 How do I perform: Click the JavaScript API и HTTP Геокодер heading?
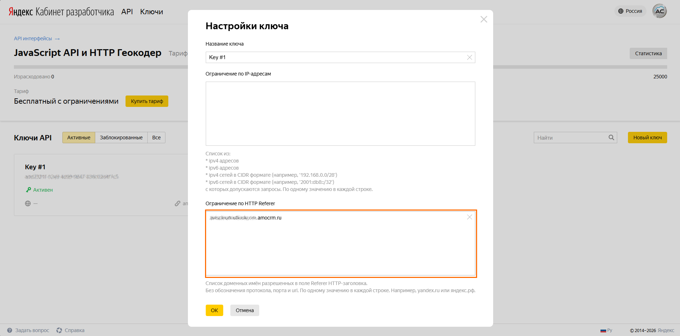click(87, 53)
